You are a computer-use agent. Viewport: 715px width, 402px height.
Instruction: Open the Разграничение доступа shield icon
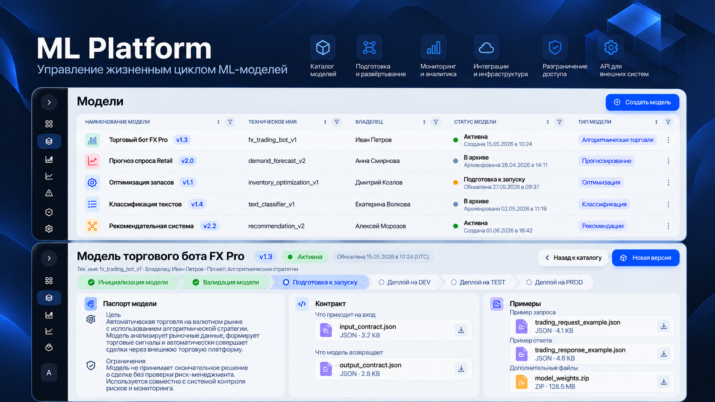tap(555, 47)
